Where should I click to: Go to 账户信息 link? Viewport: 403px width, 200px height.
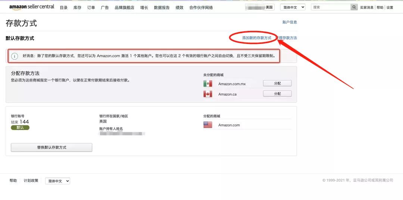click(290, 22)
